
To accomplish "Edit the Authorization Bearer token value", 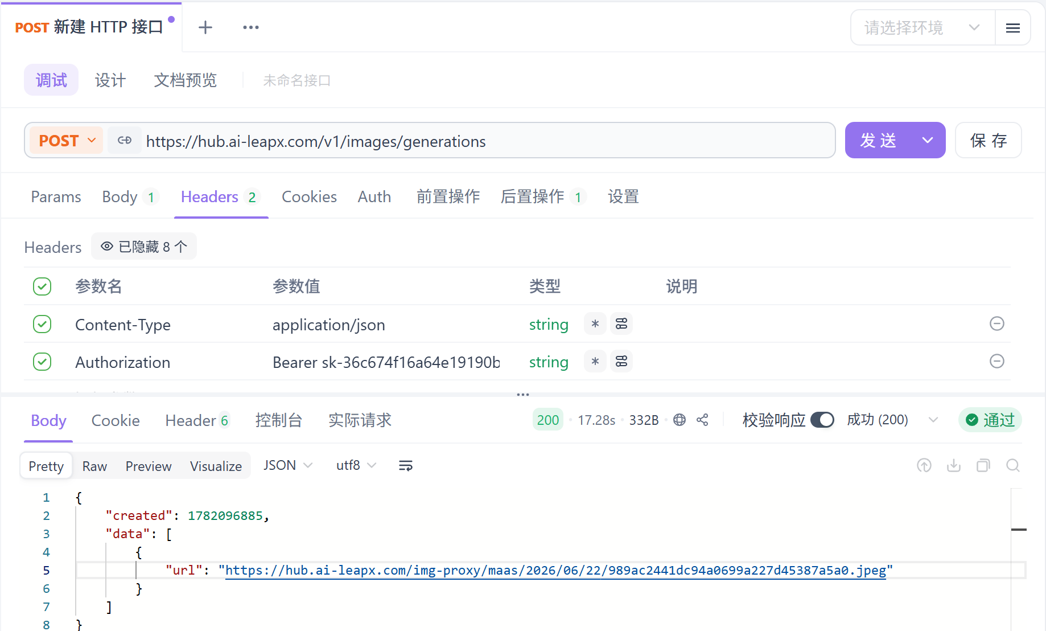I will click(386, 362).
